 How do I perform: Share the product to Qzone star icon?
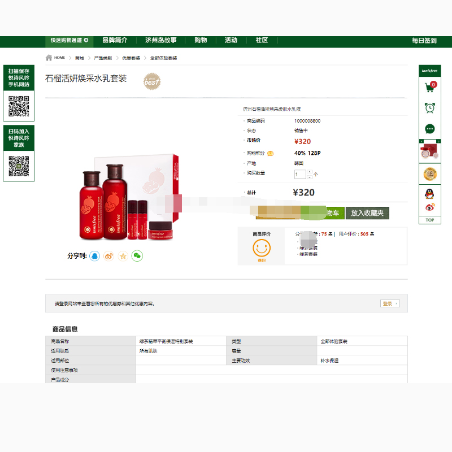coord(123,256)
